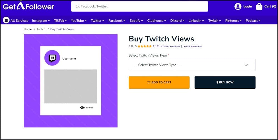Expand the Discord services dropdown
The height and width of the screenshot is (140, 278).
click(177, 21)
